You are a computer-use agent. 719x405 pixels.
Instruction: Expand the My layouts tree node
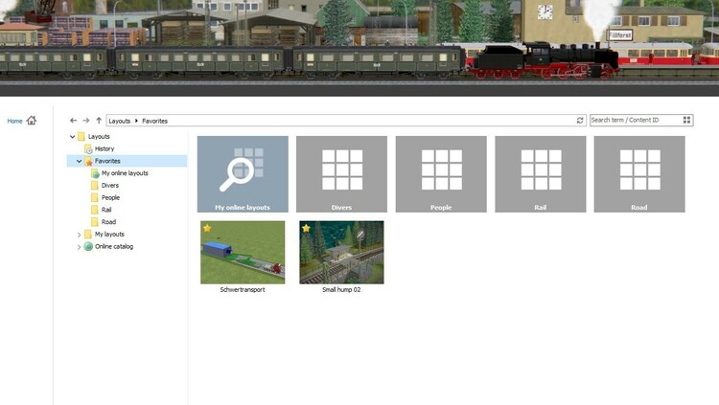(80, 235)
